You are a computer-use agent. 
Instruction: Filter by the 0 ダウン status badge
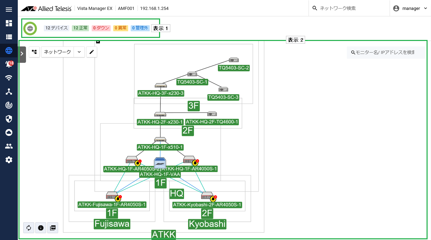click(101, 28)
